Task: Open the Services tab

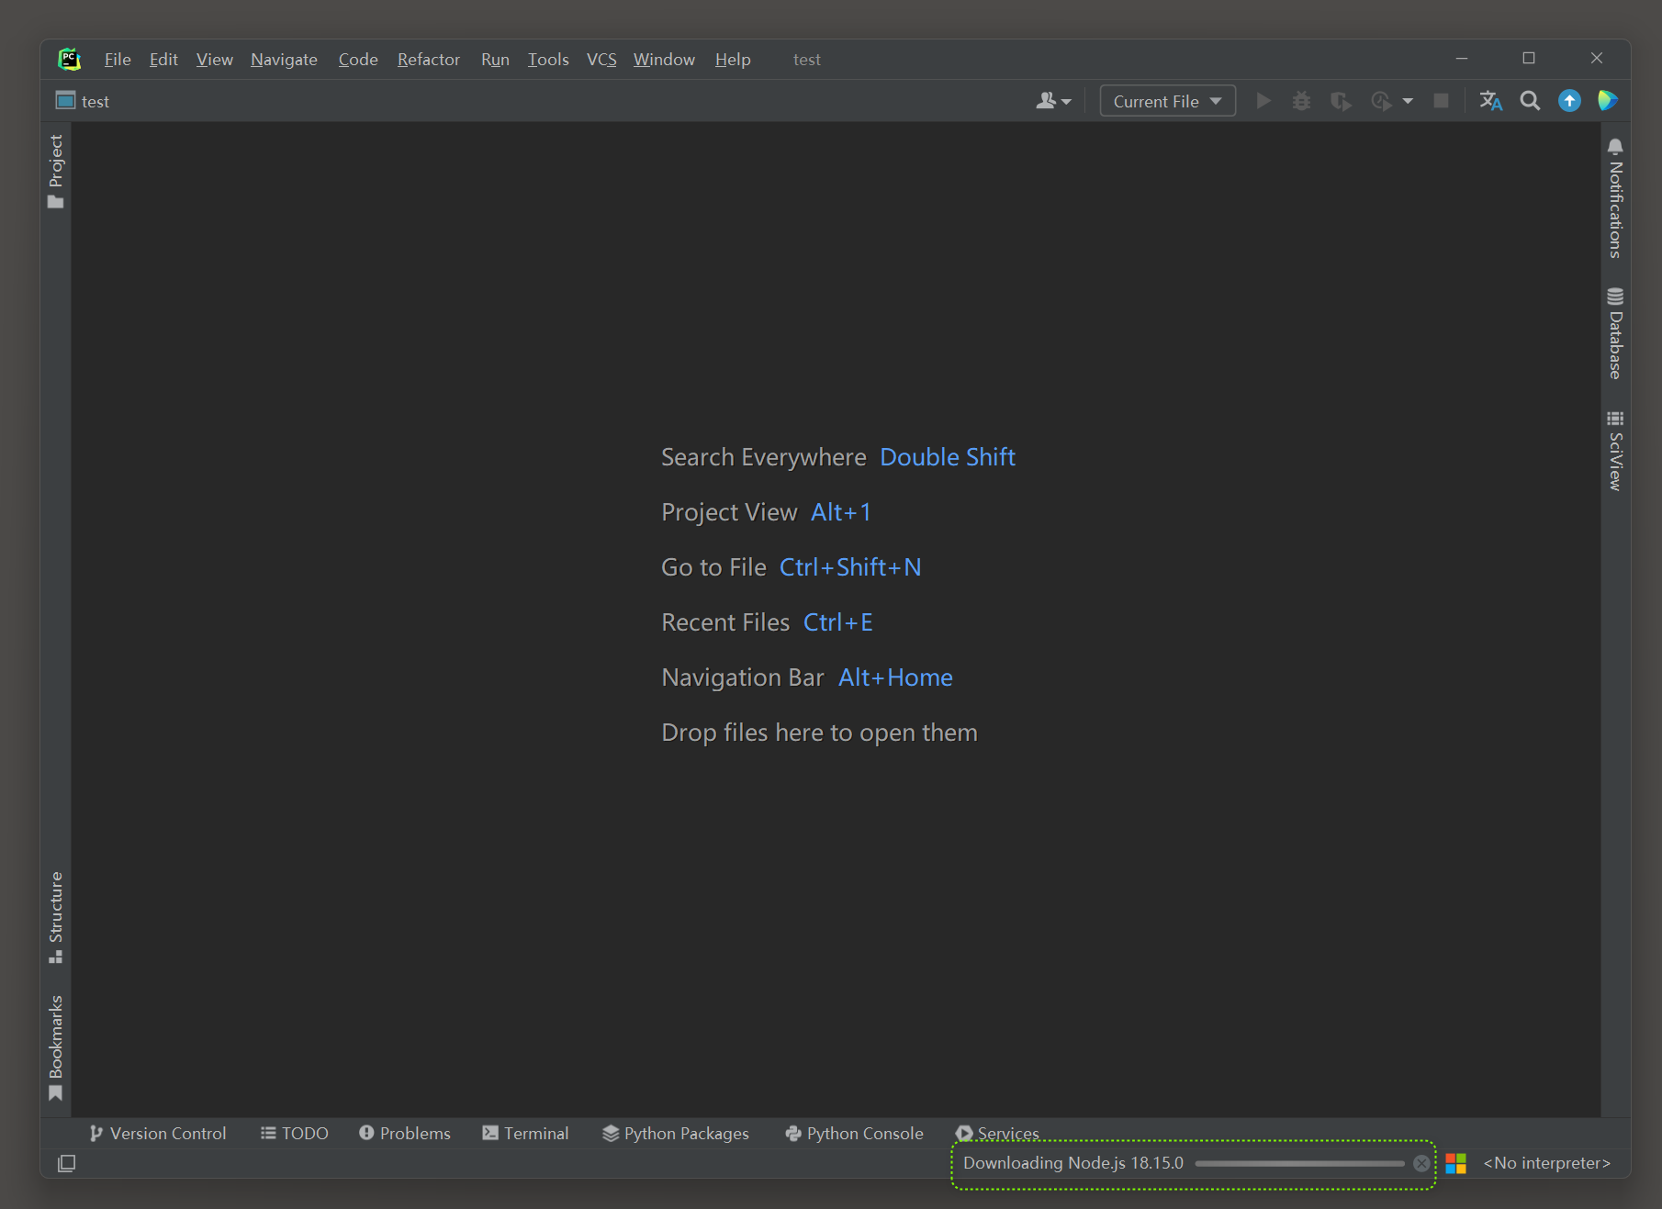Action: pos(997,1133)
